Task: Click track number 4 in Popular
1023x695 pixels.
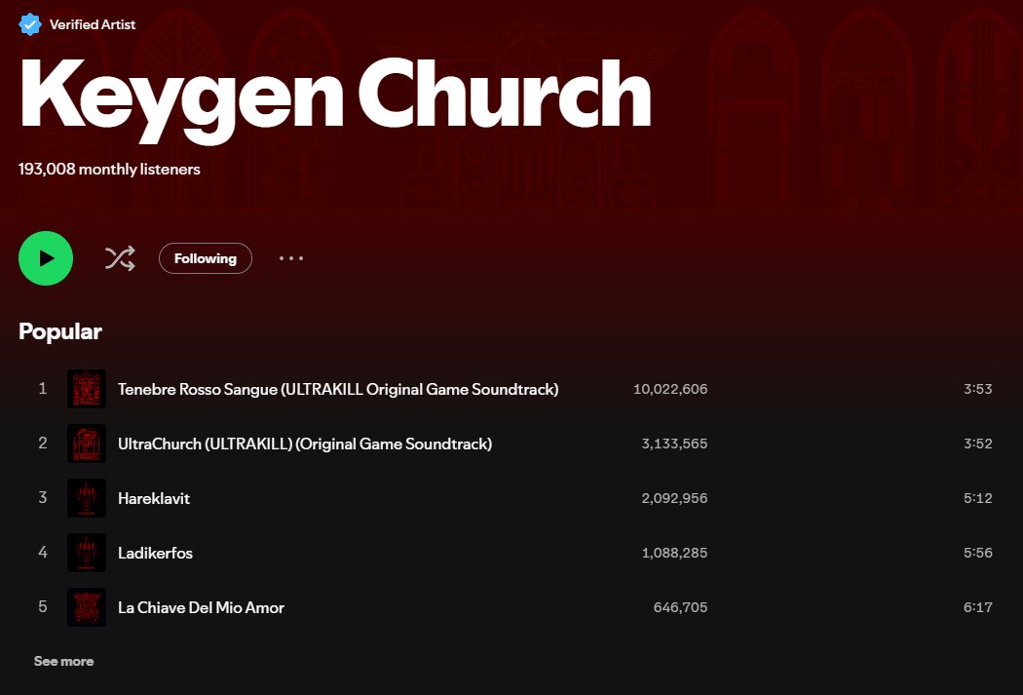Action: 43,553
